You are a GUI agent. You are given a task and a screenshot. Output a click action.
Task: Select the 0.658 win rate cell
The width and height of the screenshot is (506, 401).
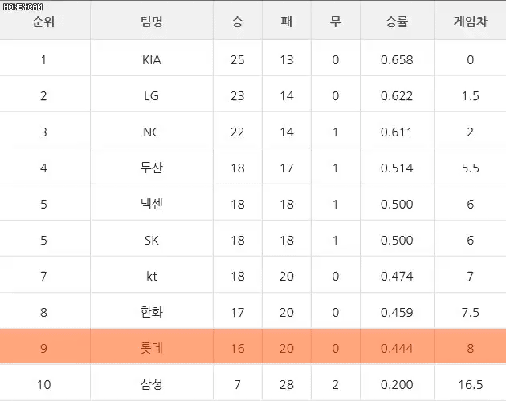pos(397,60)
